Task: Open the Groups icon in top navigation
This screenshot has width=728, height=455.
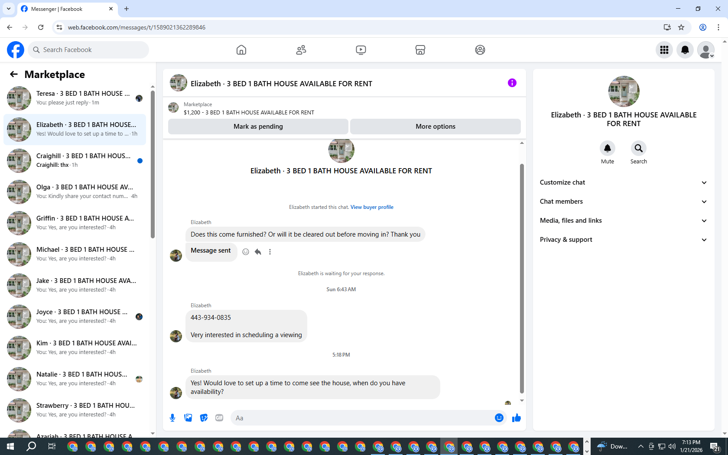Action: point(480,50)
